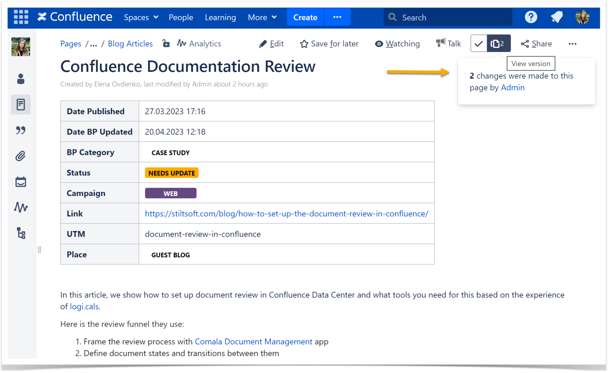Approve the page with the checkmark control
The height and width of the screenshot is (373, 610).
click(479, 43)
